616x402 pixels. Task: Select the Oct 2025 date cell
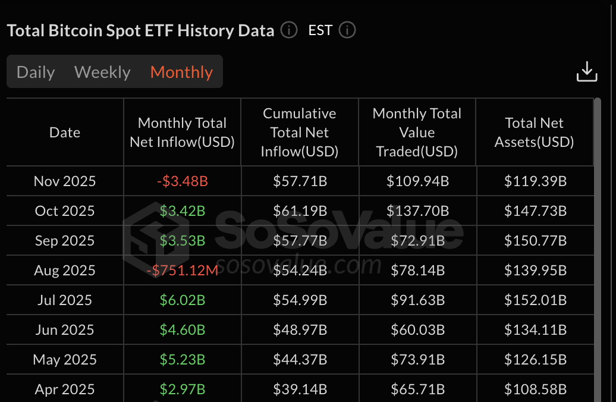[x=64, y=211]
